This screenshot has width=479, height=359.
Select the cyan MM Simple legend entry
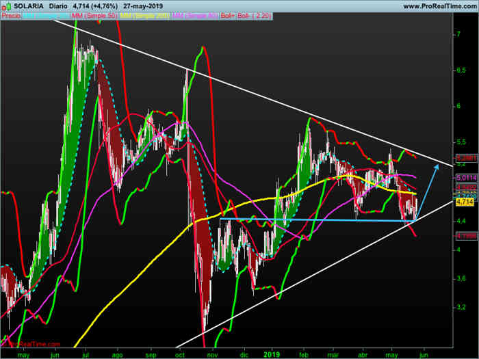(x=46, y=16)
